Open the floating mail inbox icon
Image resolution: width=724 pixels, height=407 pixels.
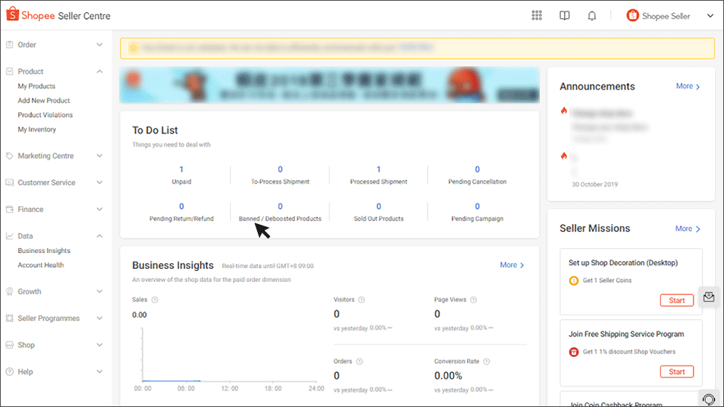tap(709, 297)
